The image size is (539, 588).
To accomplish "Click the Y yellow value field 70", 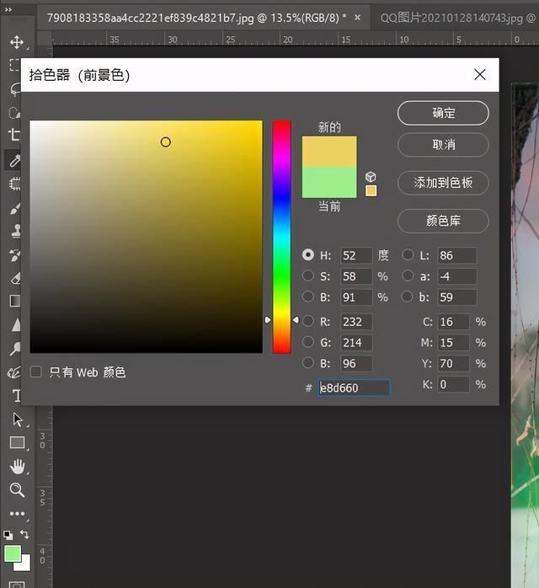I will pos(453,363).
